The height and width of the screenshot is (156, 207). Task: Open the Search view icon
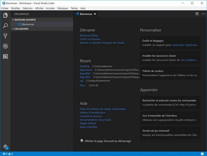(5, 26)
